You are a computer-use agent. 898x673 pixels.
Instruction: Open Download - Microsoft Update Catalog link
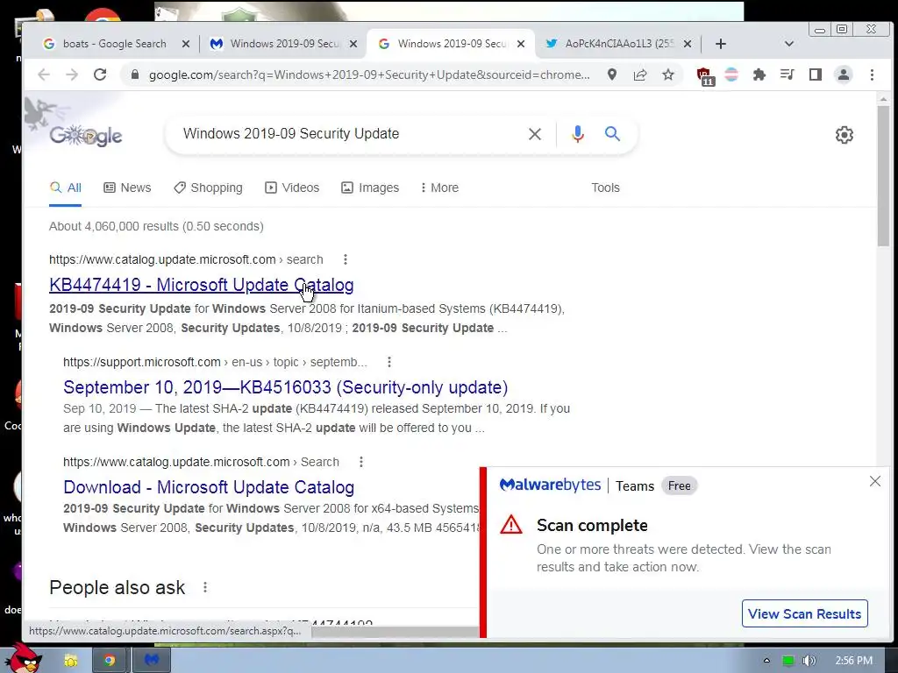coord(209,487)
